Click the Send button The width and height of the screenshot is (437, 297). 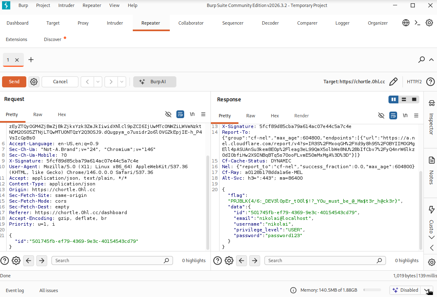click(14, 82)
